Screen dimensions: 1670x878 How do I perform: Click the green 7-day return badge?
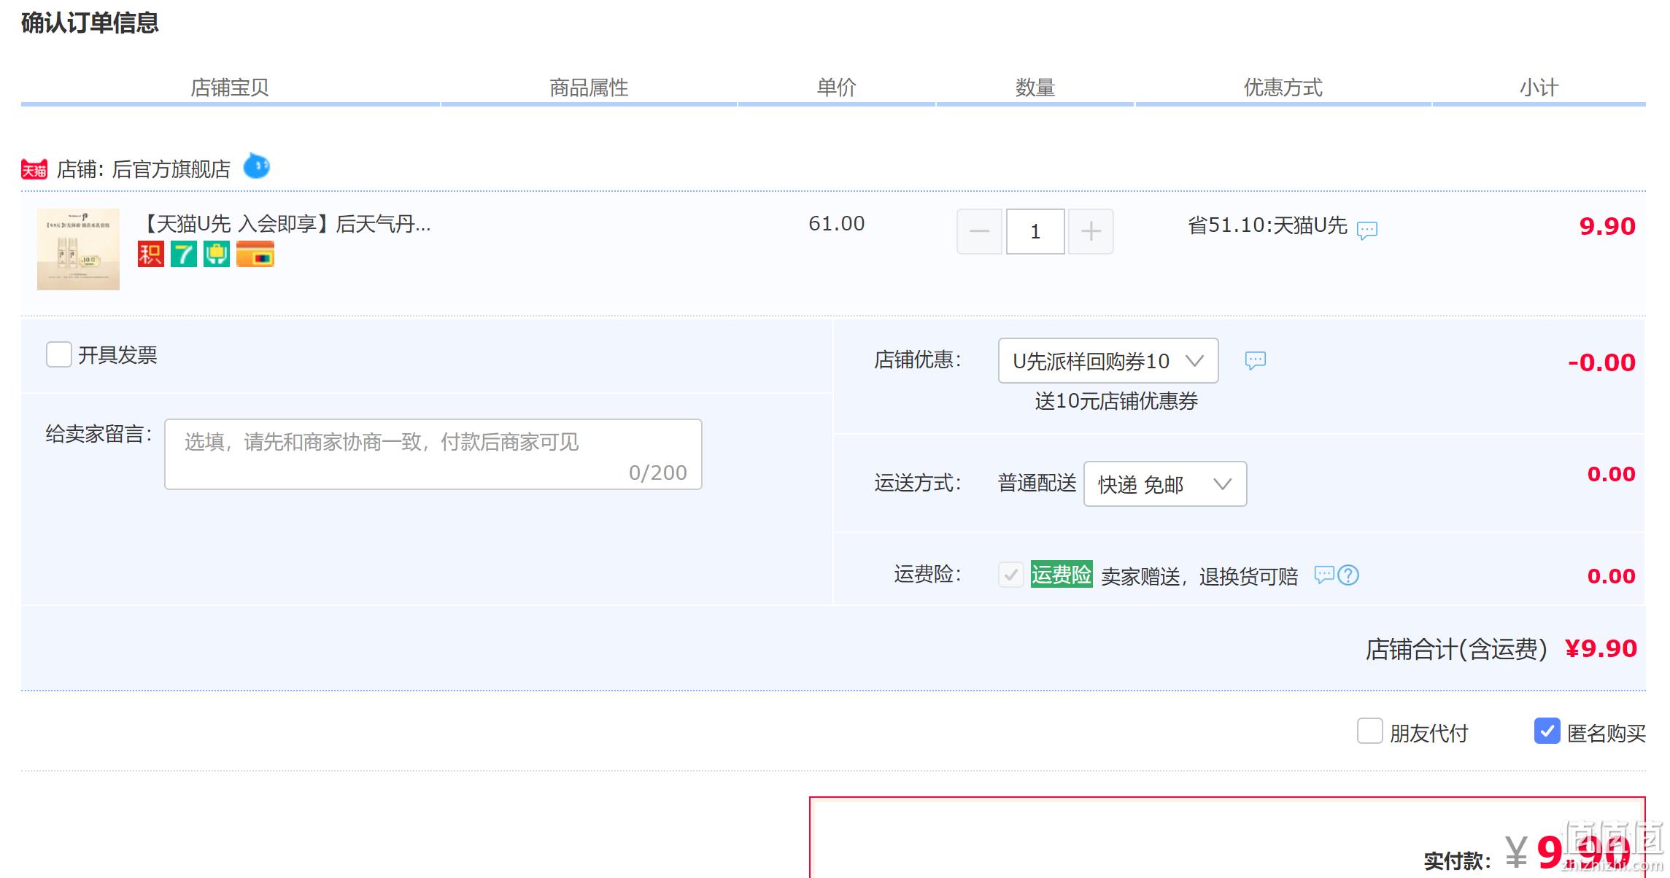click(x=184, y=254)
